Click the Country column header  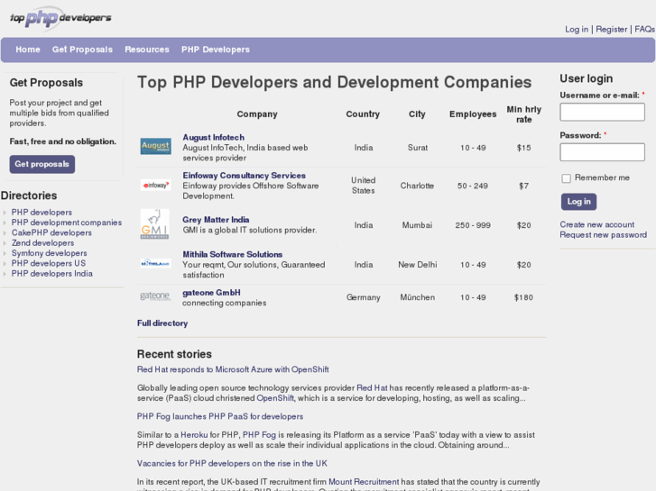(363, 114)
